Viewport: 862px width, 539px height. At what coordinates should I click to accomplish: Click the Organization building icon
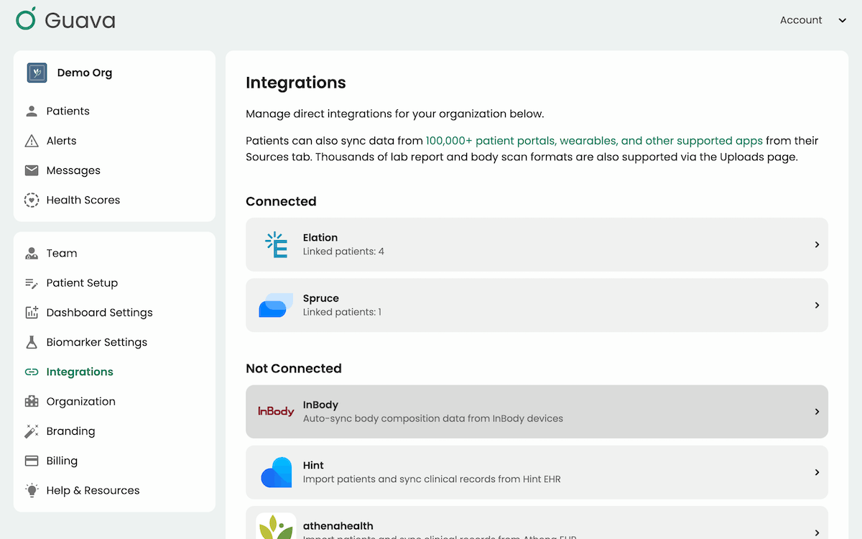(x=32, y=401)
